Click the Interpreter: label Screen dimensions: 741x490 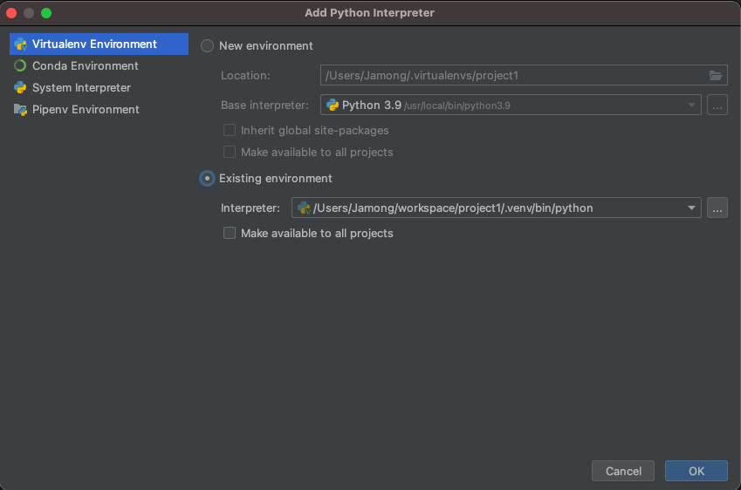(250, 208)
